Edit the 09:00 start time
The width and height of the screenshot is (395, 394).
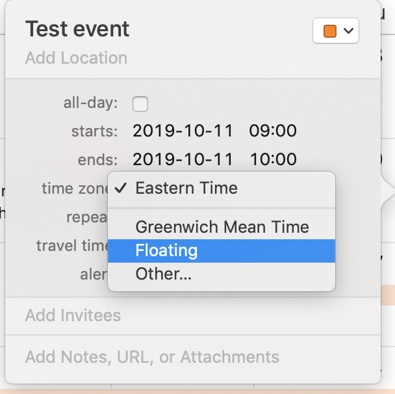coord(272,131)
